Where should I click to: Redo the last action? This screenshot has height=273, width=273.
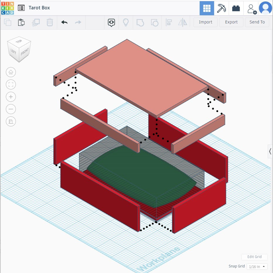(78, 22)
